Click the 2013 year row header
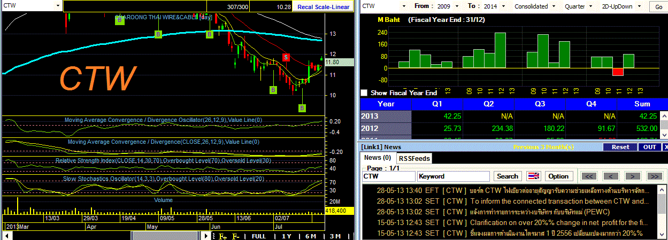668x240 pixels. click(x=386, y=116)
